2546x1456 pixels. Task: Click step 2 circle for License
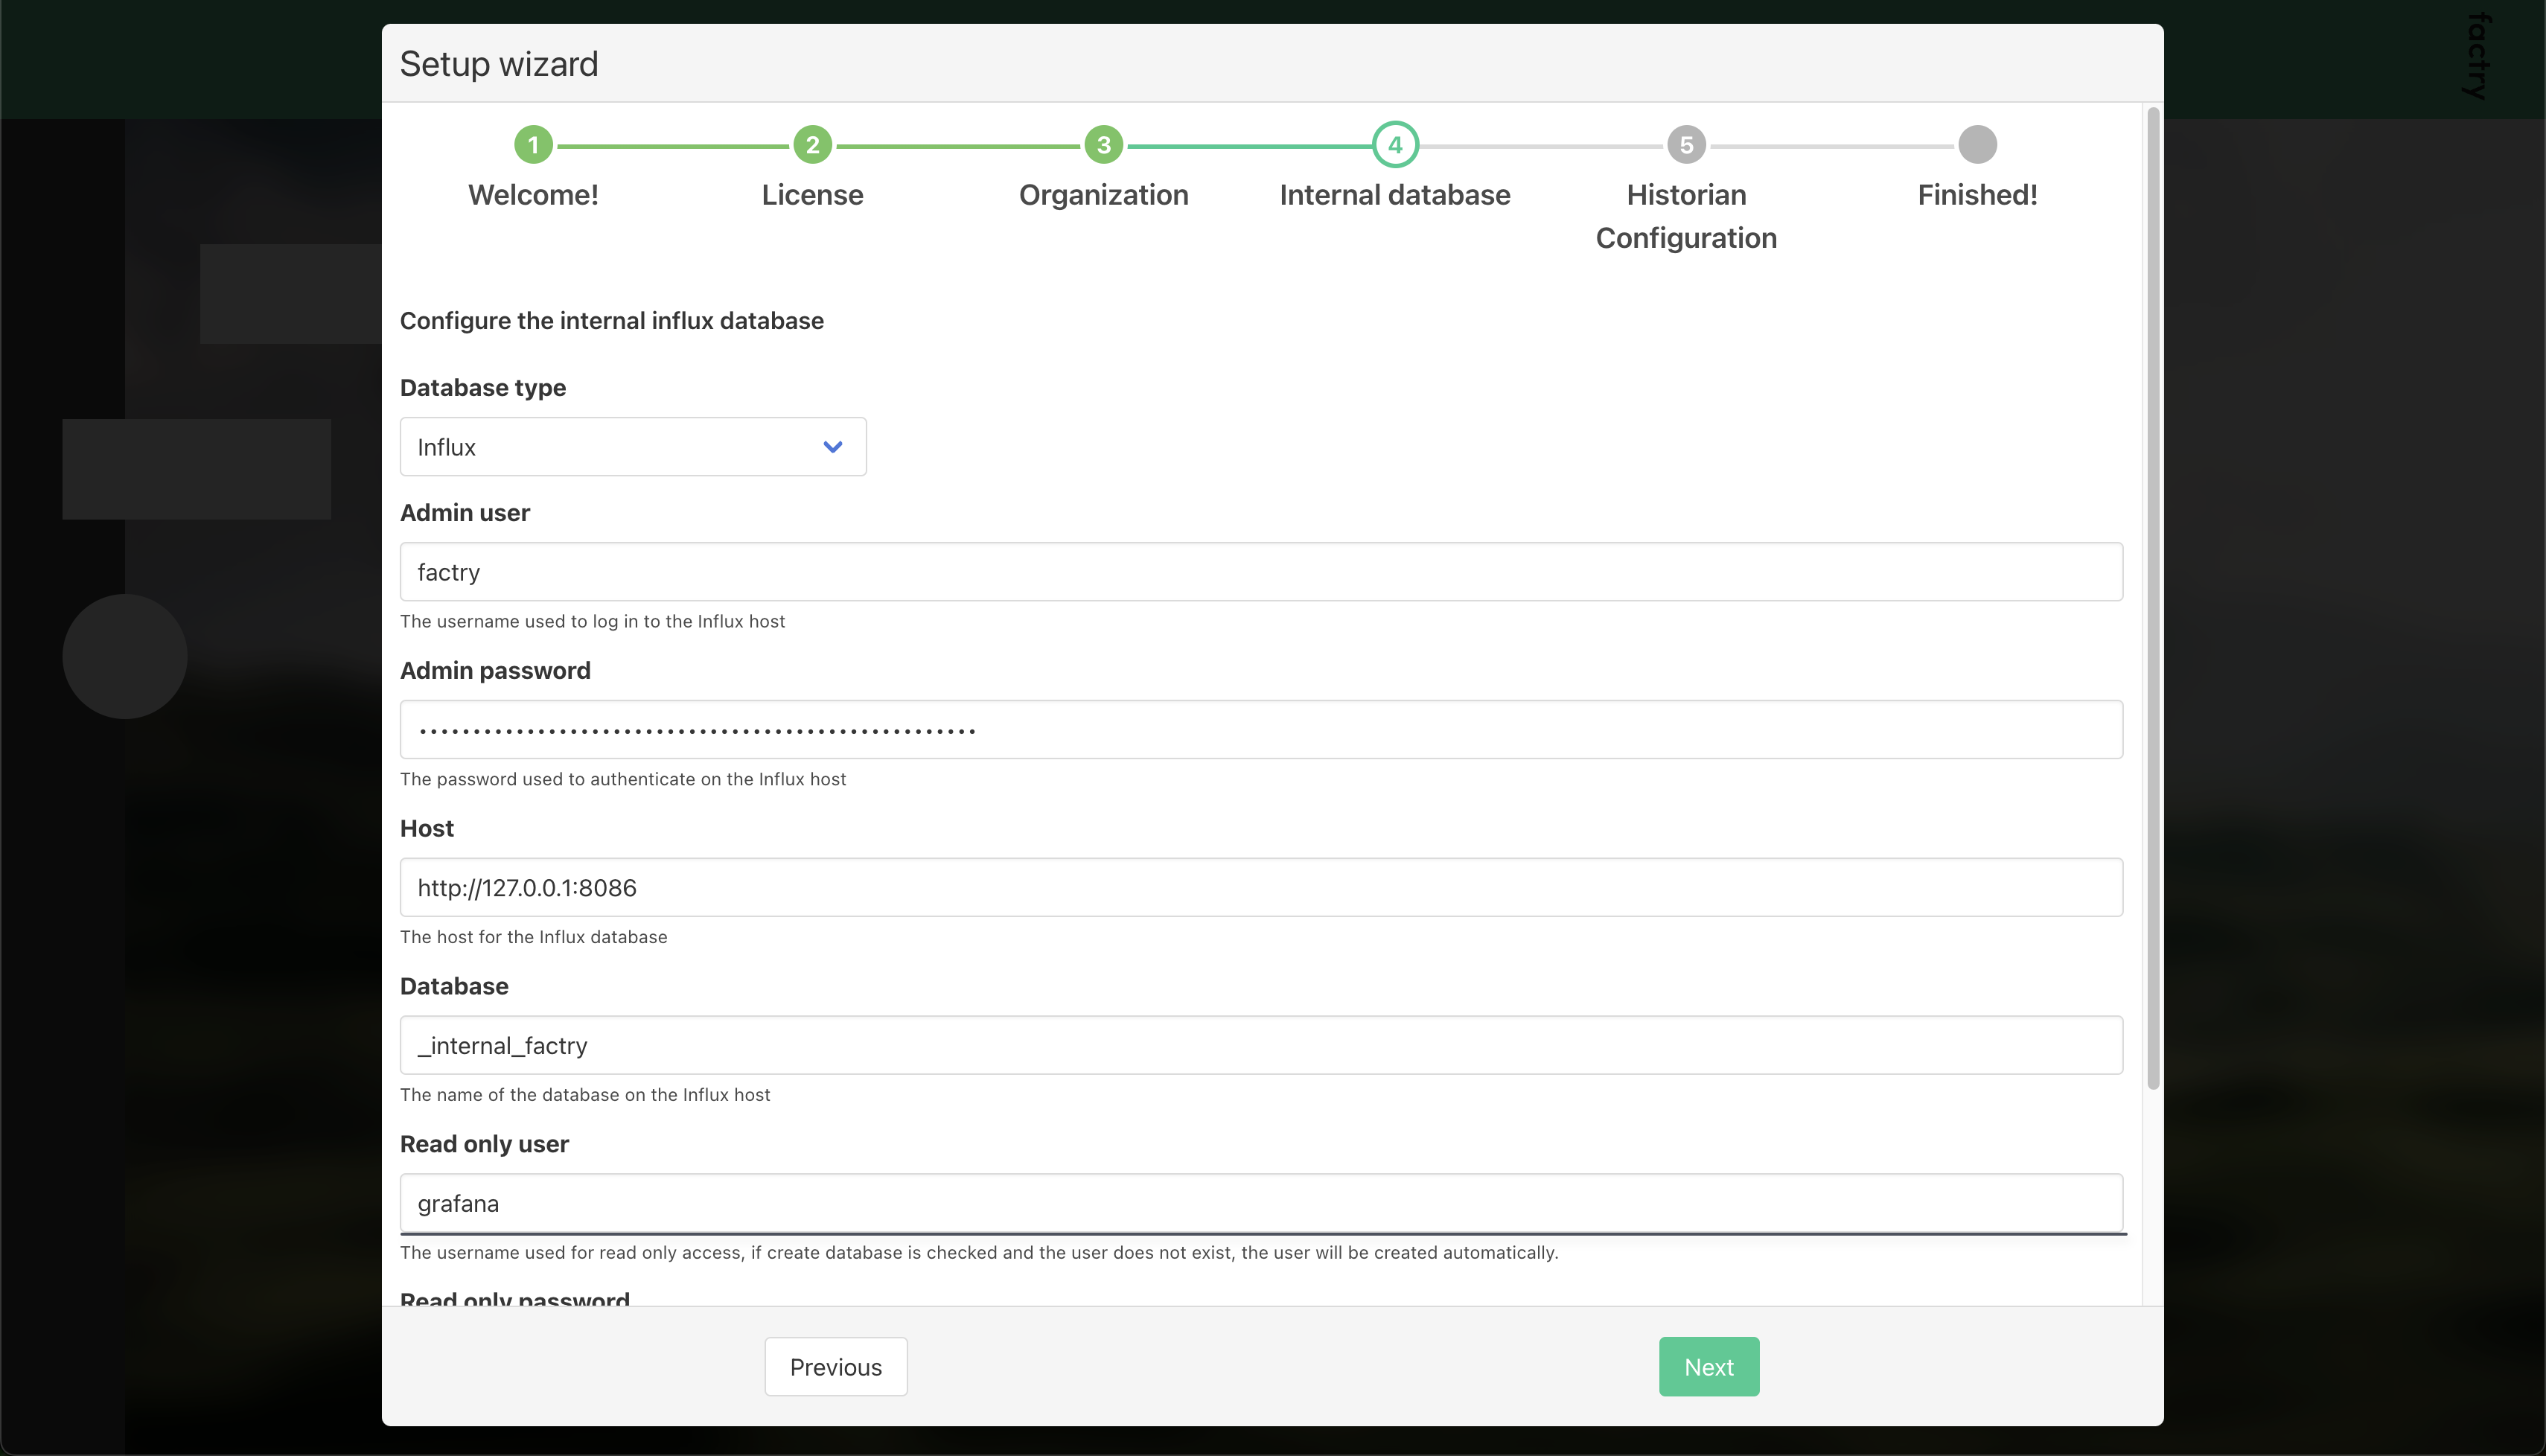coord(812,145)
